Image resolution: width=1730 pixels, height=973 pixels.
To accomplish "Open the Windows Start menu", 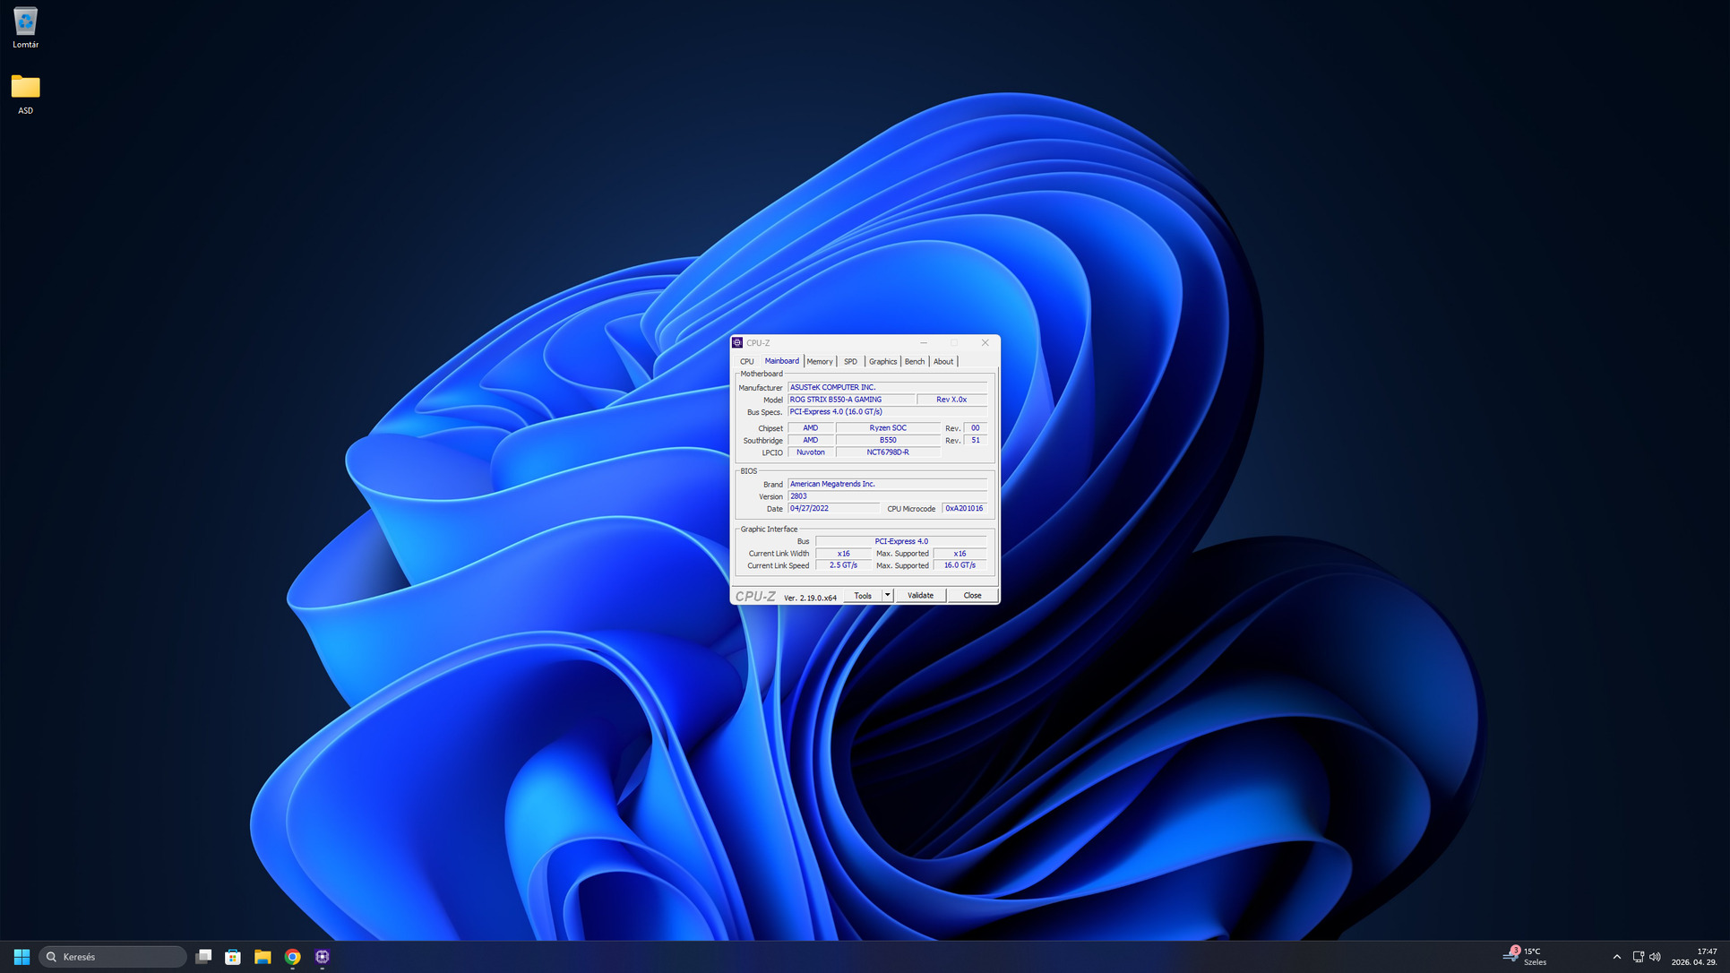I will 22,957.
